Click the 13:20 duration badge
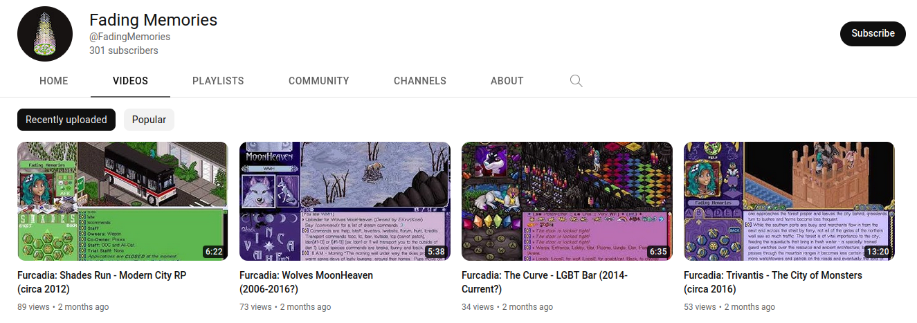Viewport: 917px width, 323px height. point(878,252)
